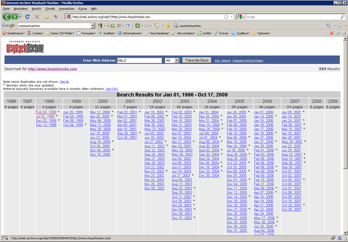Open the Datei menu

(6, 9)
